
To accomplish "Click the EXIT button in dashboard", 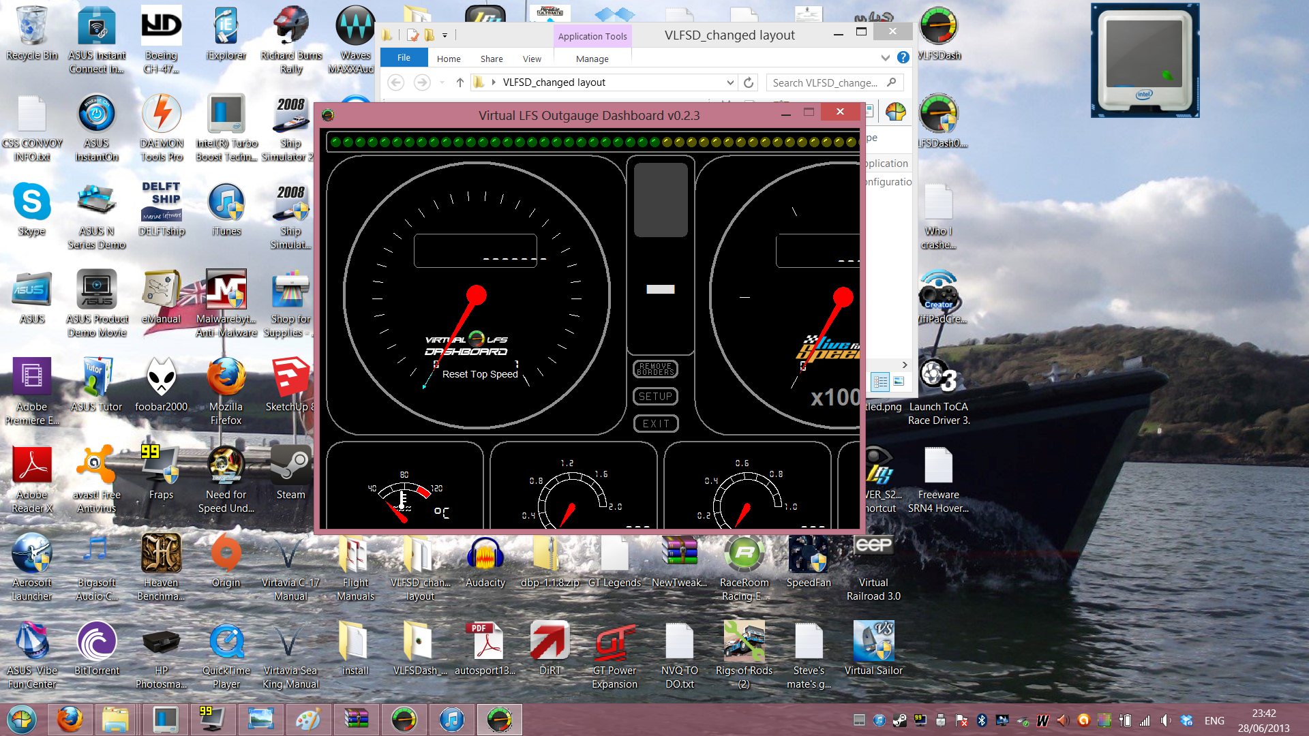I will tap(655, 424).
